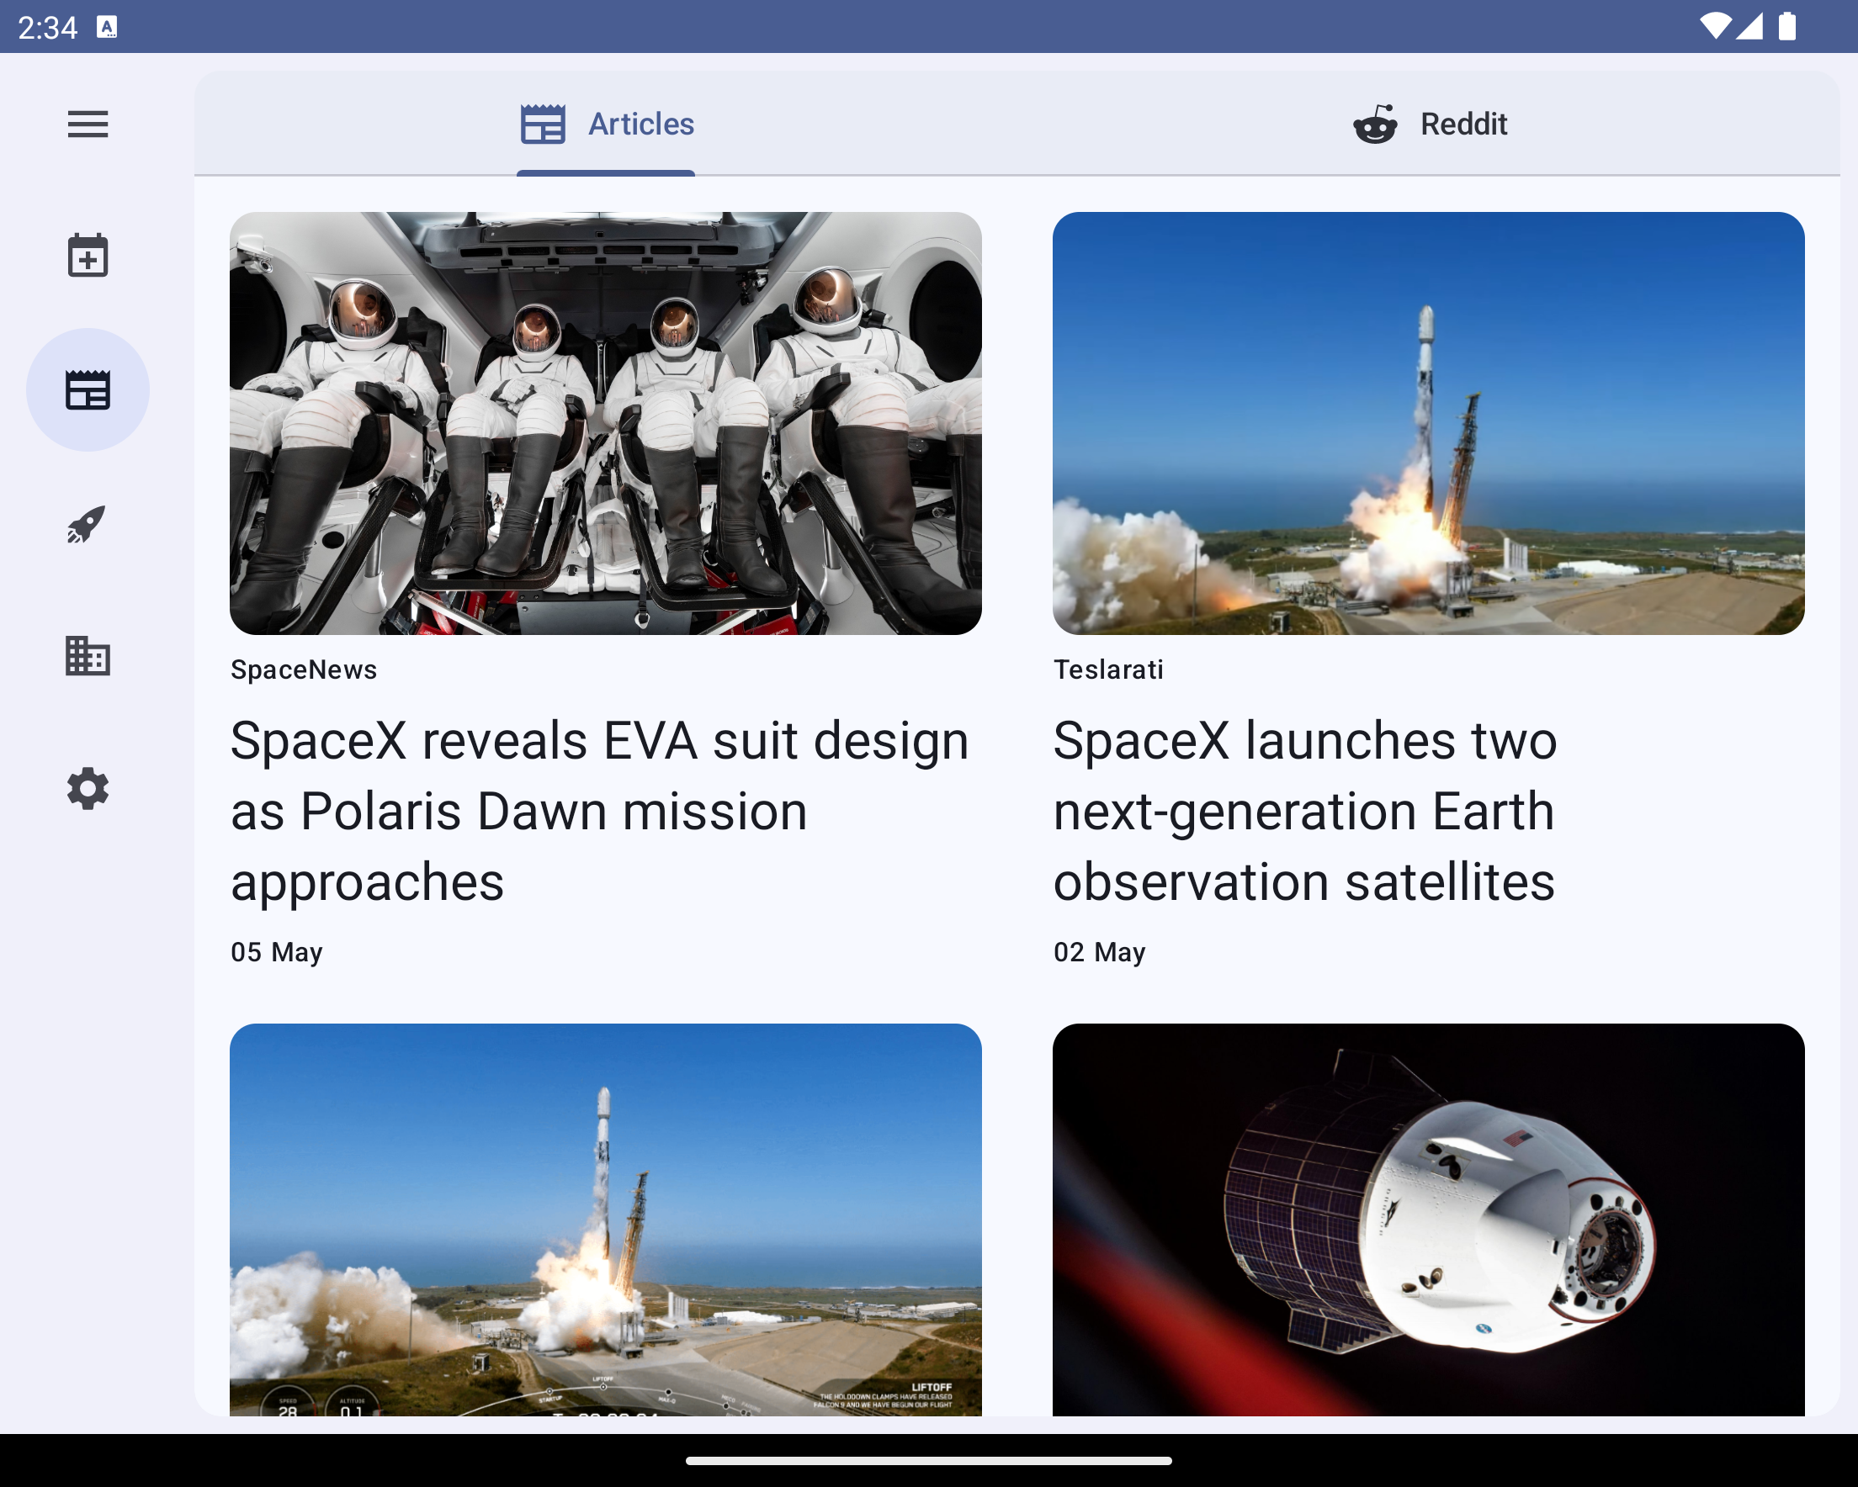Open the hamburger navigation menu
This screenshot has width=1858, height=1487.
pos(88,124)
